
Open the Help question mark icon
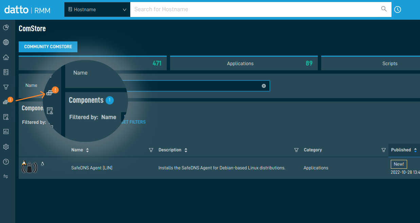pyautogui.click(x=6, y=162)
